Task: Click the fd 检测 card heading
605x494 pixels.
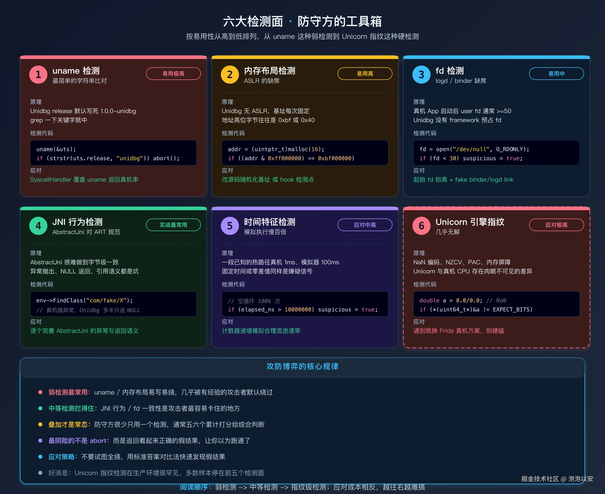Action: [x=450, y=71]
